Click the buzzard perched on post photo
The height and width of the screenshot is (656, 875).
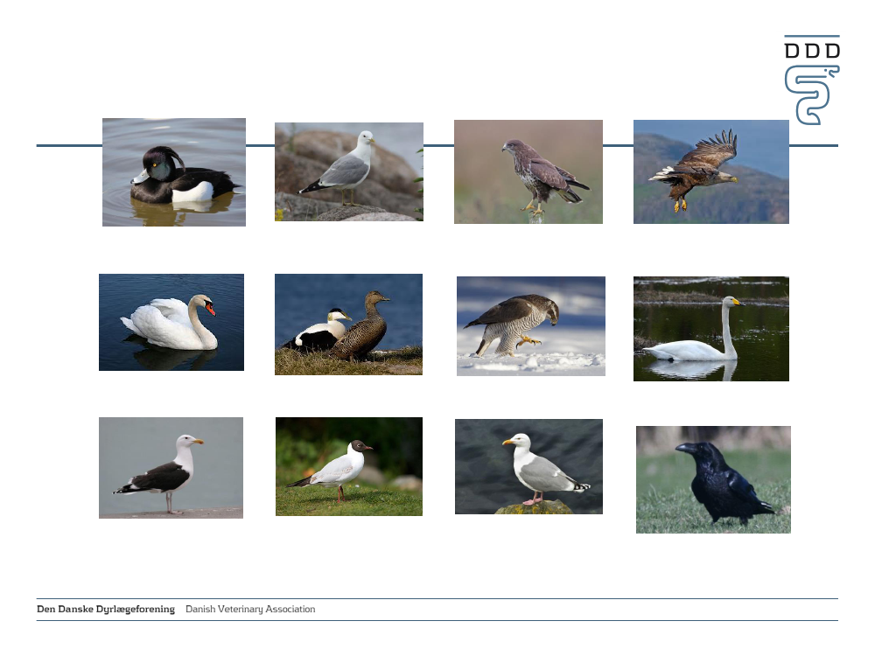[x=528, y=171]
